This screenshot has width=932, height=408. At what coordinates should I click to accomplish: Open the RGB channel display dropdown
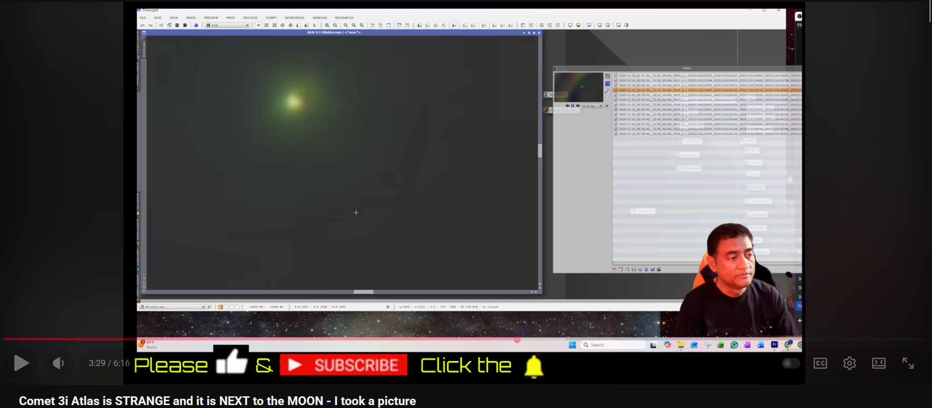click(x=227, y=25)
